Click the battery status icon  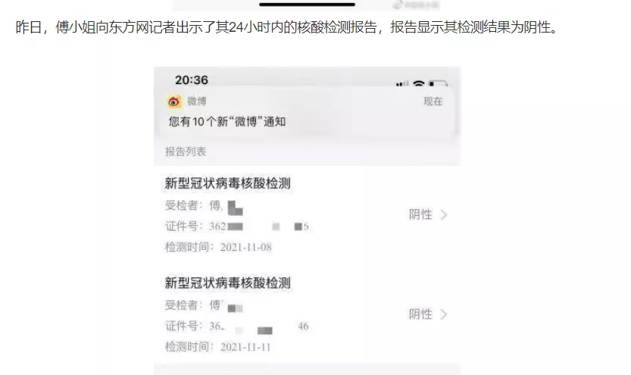438,83
